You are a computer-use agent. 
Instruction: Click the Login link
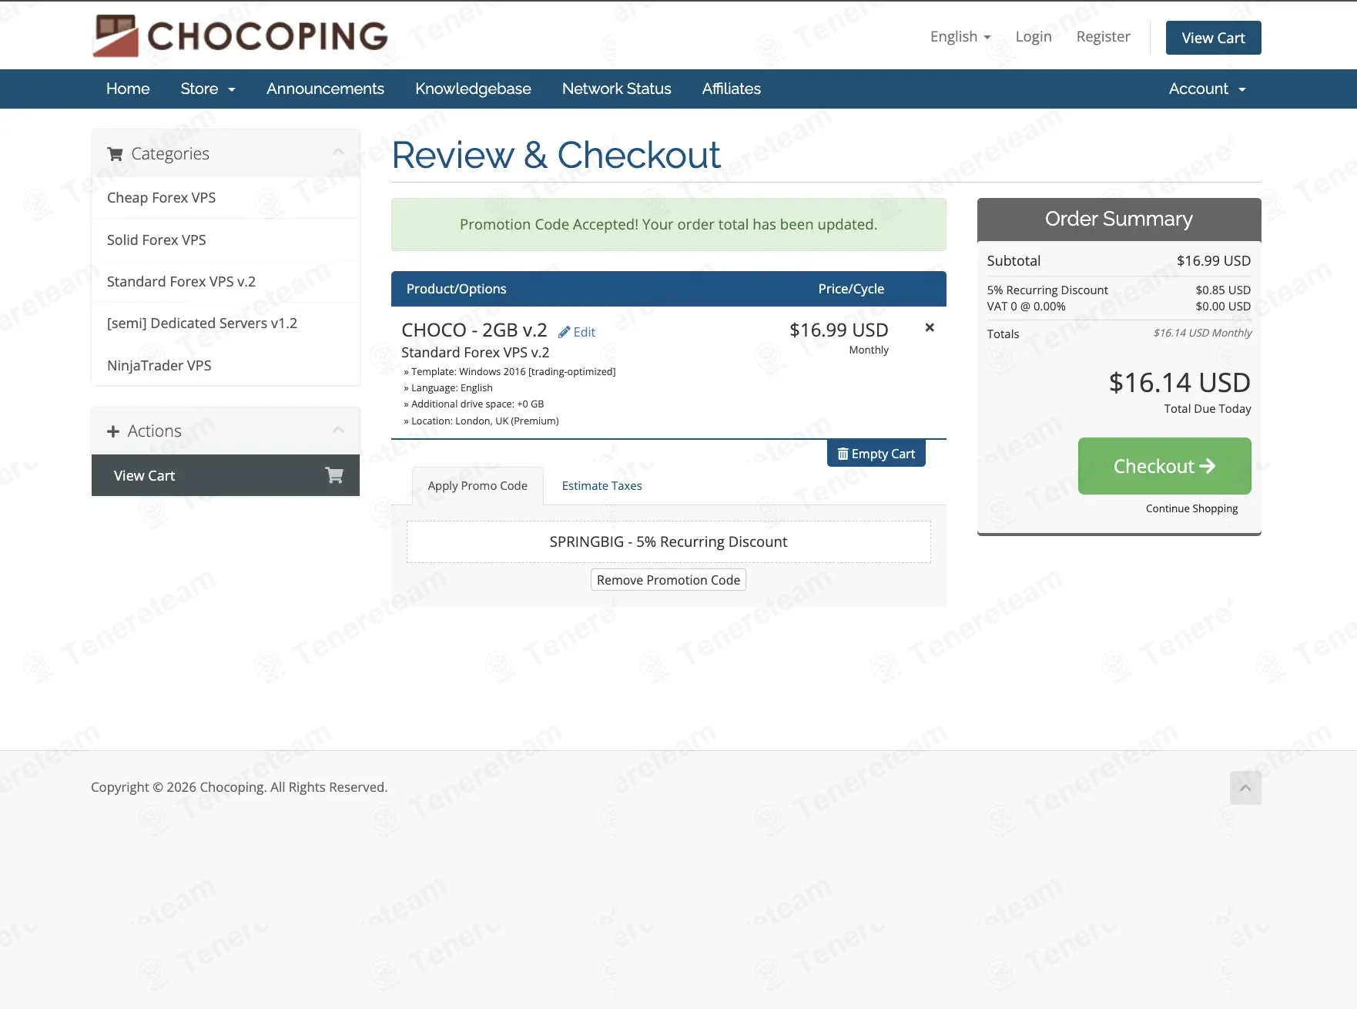click(x=1034, y=37)
